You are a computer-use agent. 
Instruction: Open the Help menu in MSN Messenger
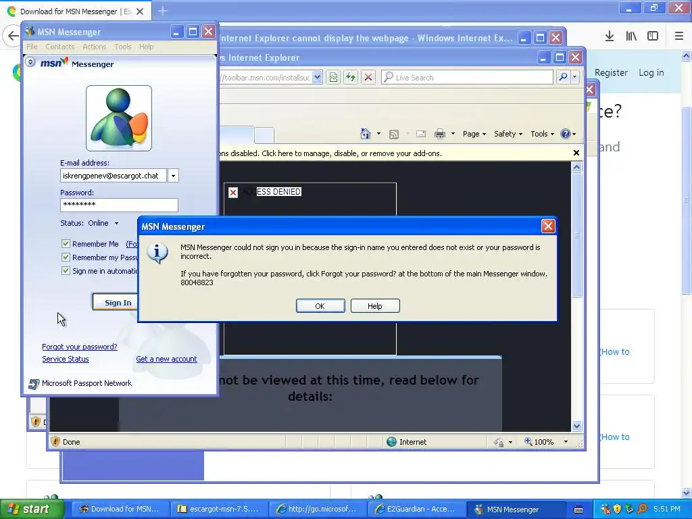coord(147,47)
